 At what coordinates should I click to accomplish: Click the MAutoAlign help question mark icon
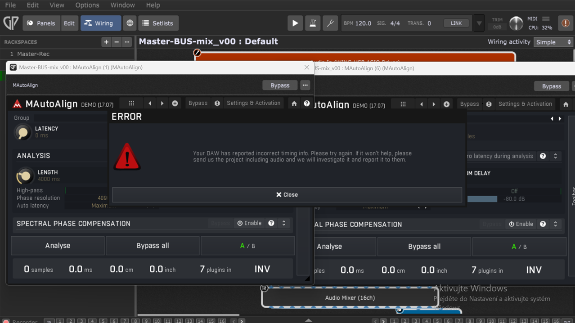[307, 103]
